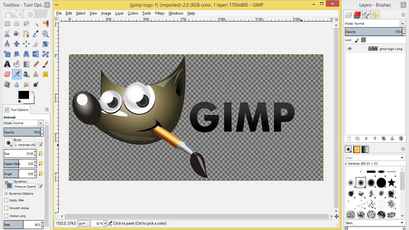Select the Zoom magnifier tool
The image size is (409, 230).
click(x=46, y=34)
